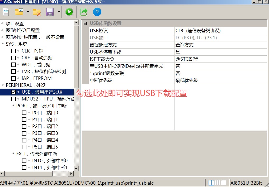Select the two-pane layout icon in status bar
Viewport: 269px width, 187px height.
coord(211,182)
